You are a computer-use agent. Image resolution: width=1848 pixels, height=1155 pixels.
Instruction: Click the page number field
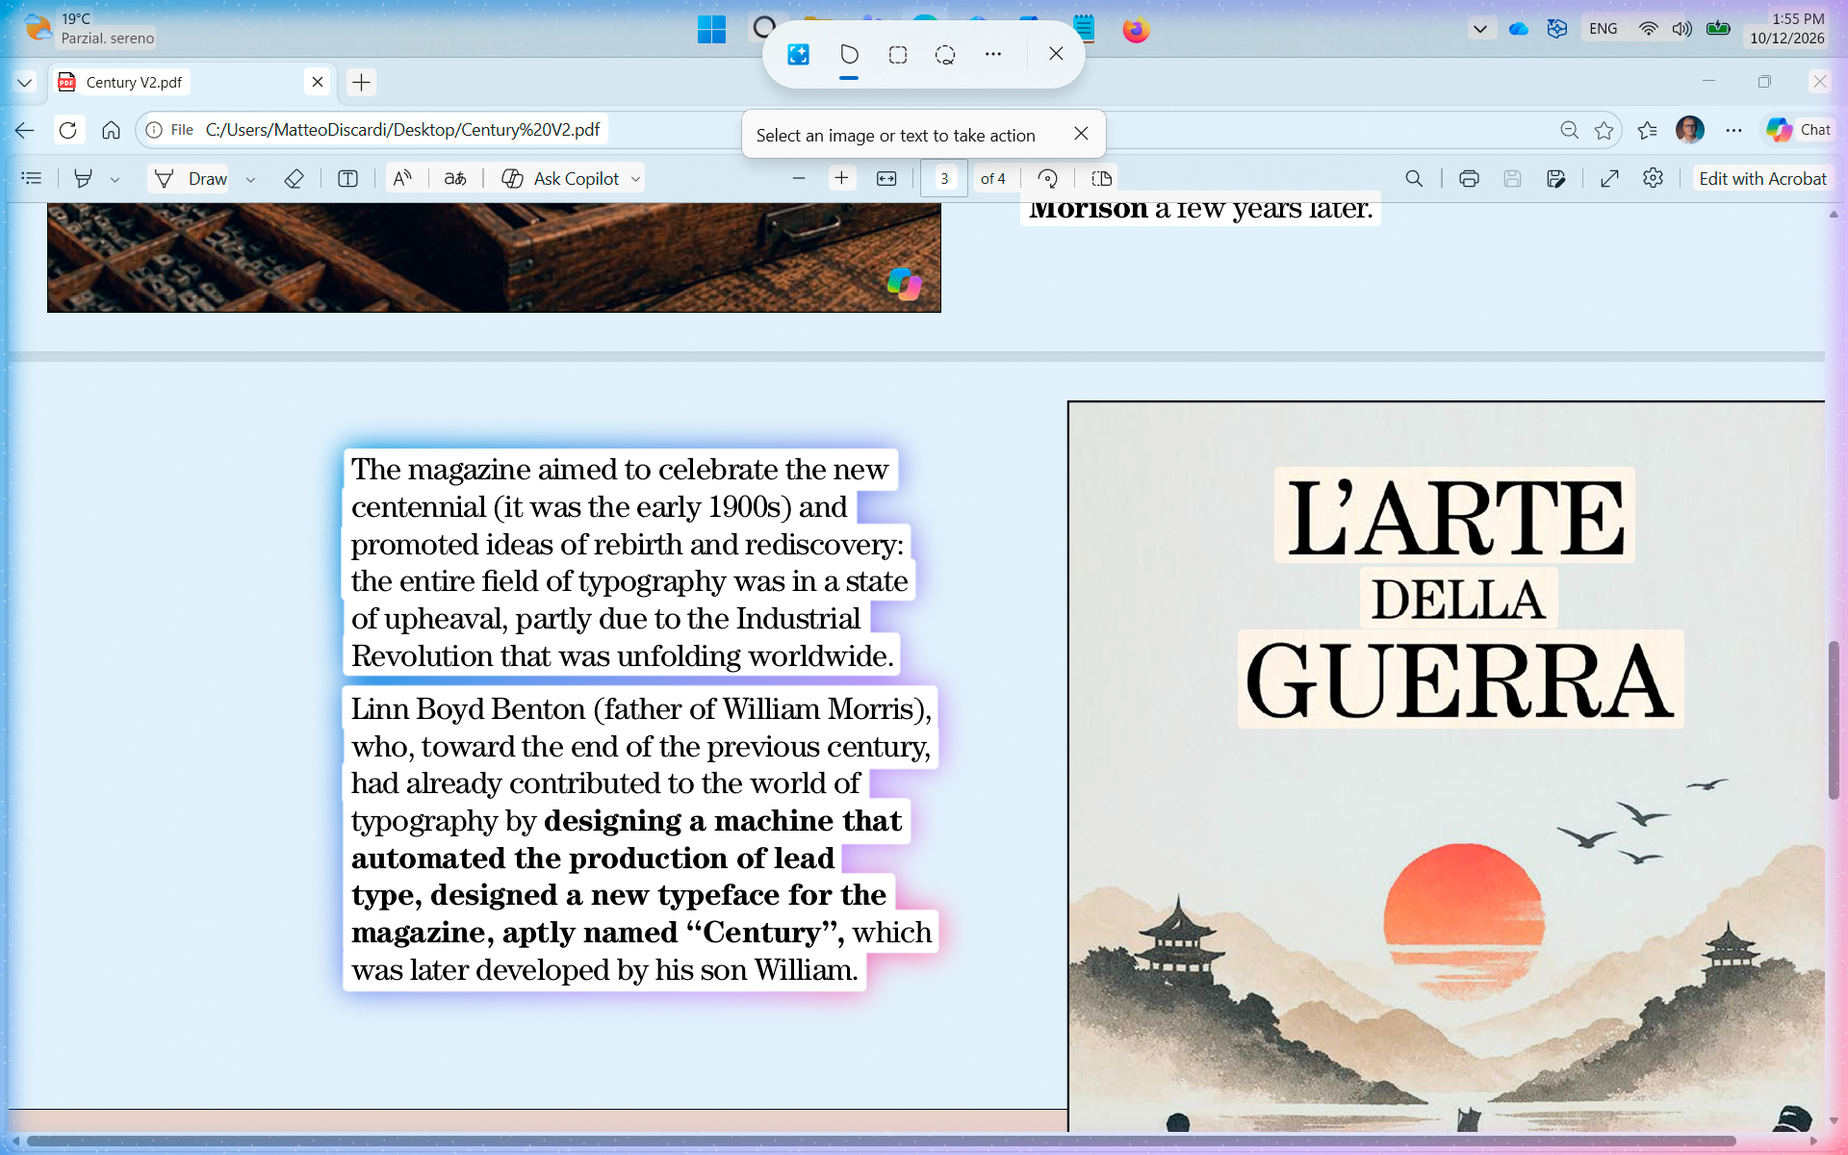click(x=944, y=178)
